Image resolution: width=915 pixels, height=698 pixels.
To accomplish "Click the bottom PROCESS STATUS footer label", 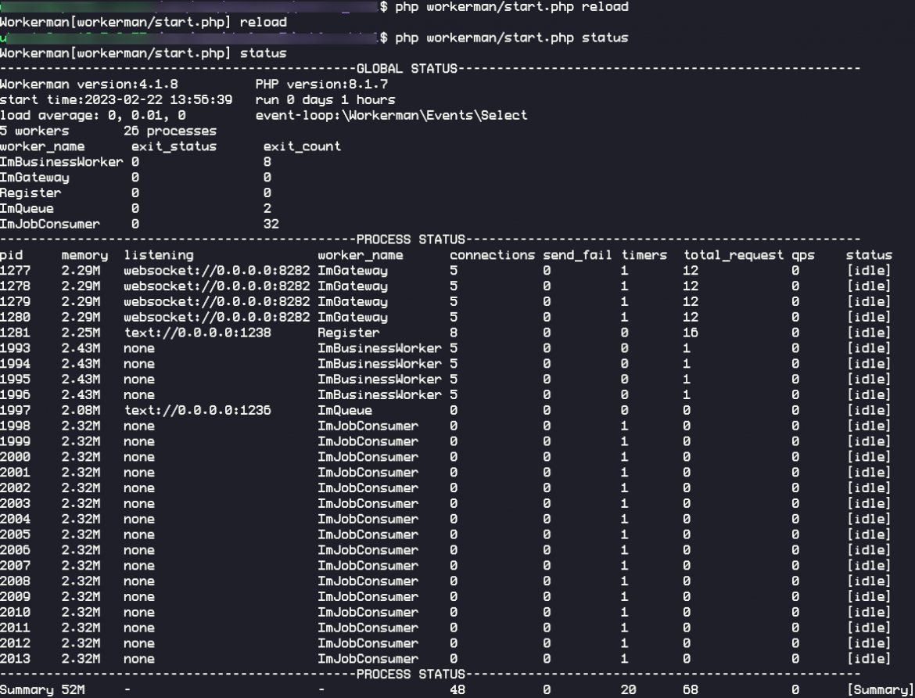I will [x=411, y=674].
